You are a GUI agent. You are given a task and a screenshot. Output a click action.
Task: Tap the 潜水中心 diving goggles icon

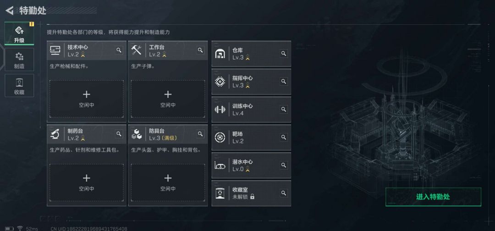pyautogui.click(x=220, y=165)
